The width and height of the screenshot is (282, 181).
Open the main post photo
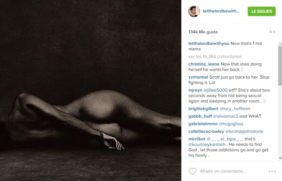pyautogui.click(x=91, y=90)
